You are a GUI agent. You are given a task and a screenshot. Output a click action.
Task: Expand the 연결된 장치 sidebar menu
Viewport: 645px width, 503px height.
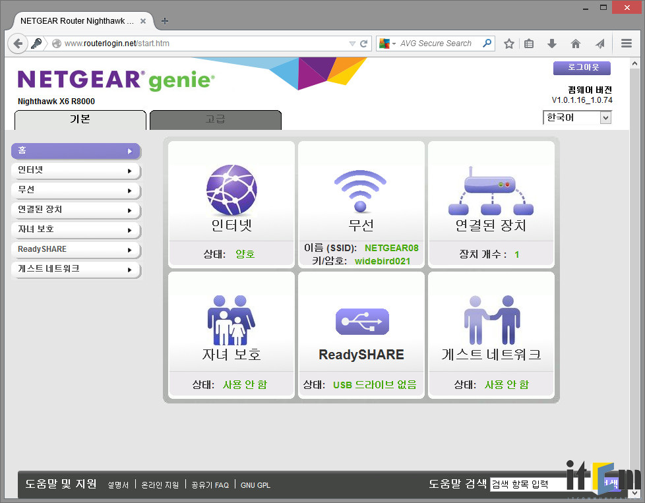point(76,210)
